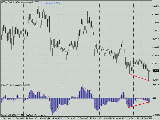Click price scale value 1.0405

(x=156, y=14)
